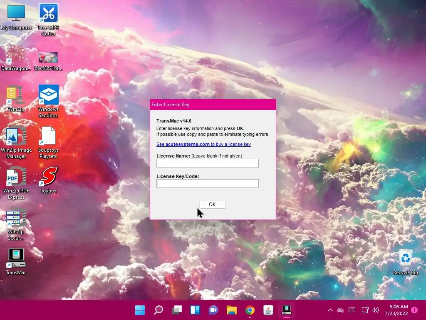Launch the Toybox desktop shortcut
The height and width of the screenshot is (320, 426).
point(49,180)
